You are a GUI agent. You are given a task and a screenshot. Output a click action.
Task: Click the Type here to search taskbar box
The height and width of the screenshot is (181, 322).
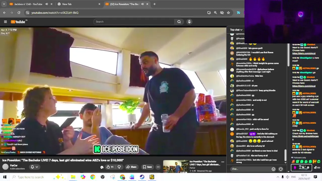[38, 177]
